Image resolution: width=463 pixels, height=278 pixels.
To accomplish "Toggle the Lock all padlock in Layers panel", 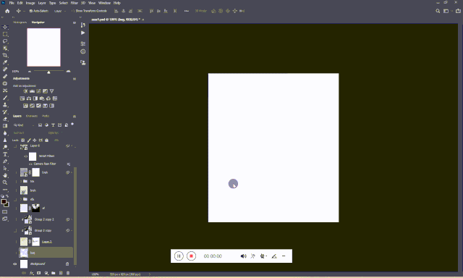I will pos(46,140).
